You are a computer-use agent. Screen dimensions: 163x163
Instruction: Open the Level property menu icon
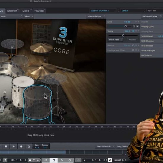(136, 22)
